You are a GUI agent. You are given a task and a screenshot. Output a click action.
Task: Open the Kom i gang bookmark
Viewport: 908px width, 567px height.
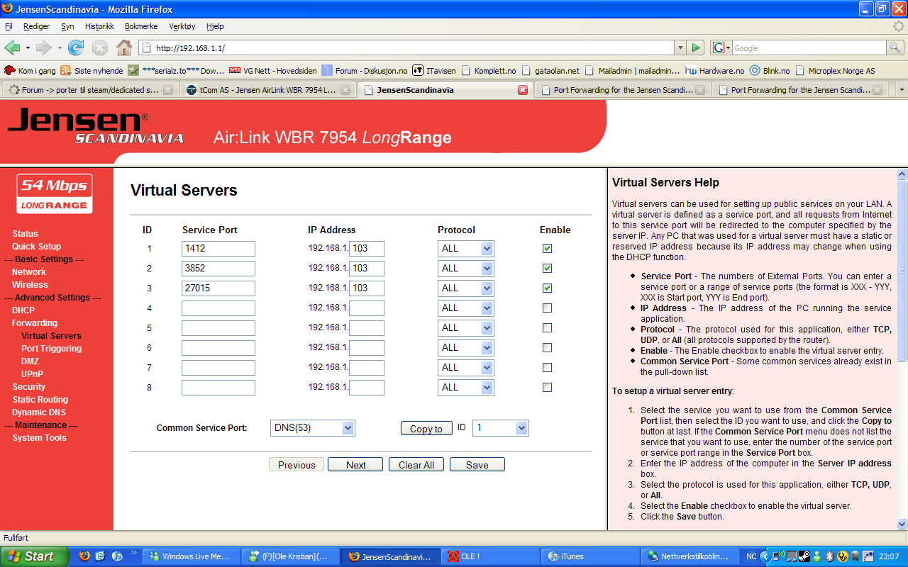click(x=30, y=71)
